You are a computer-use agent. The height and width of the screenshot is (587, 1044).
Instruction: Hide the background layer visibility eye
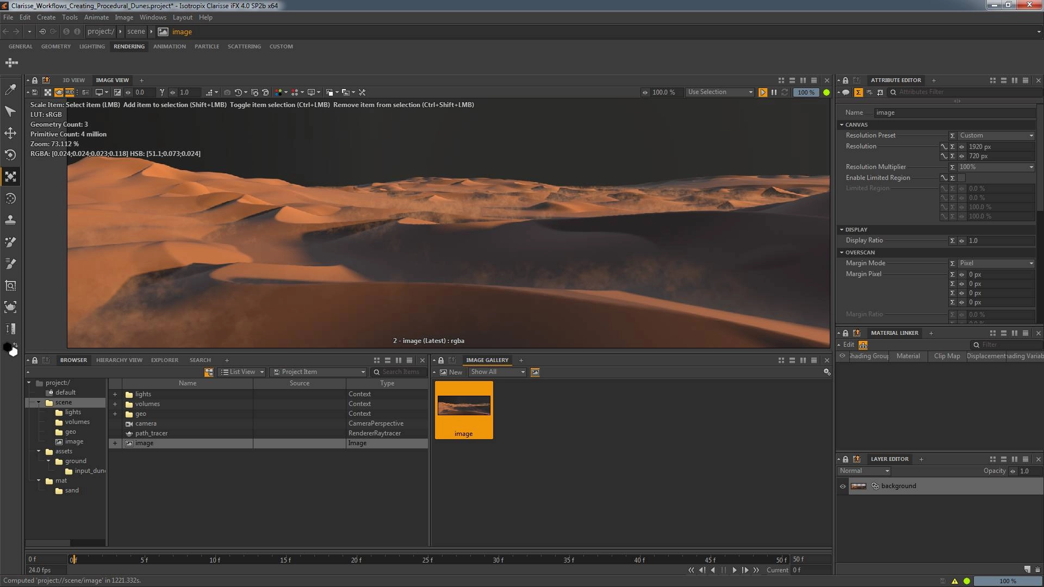point(843,486)
